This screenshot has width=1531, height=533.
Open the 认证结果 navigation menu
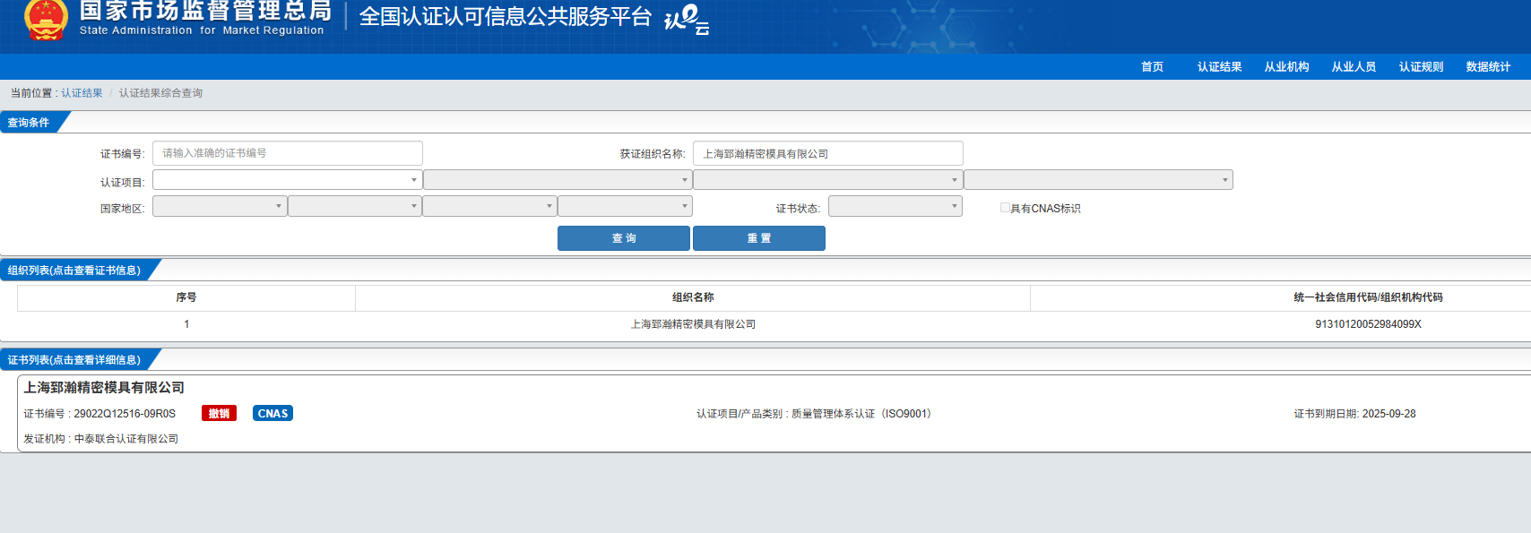click(1219, 67)
